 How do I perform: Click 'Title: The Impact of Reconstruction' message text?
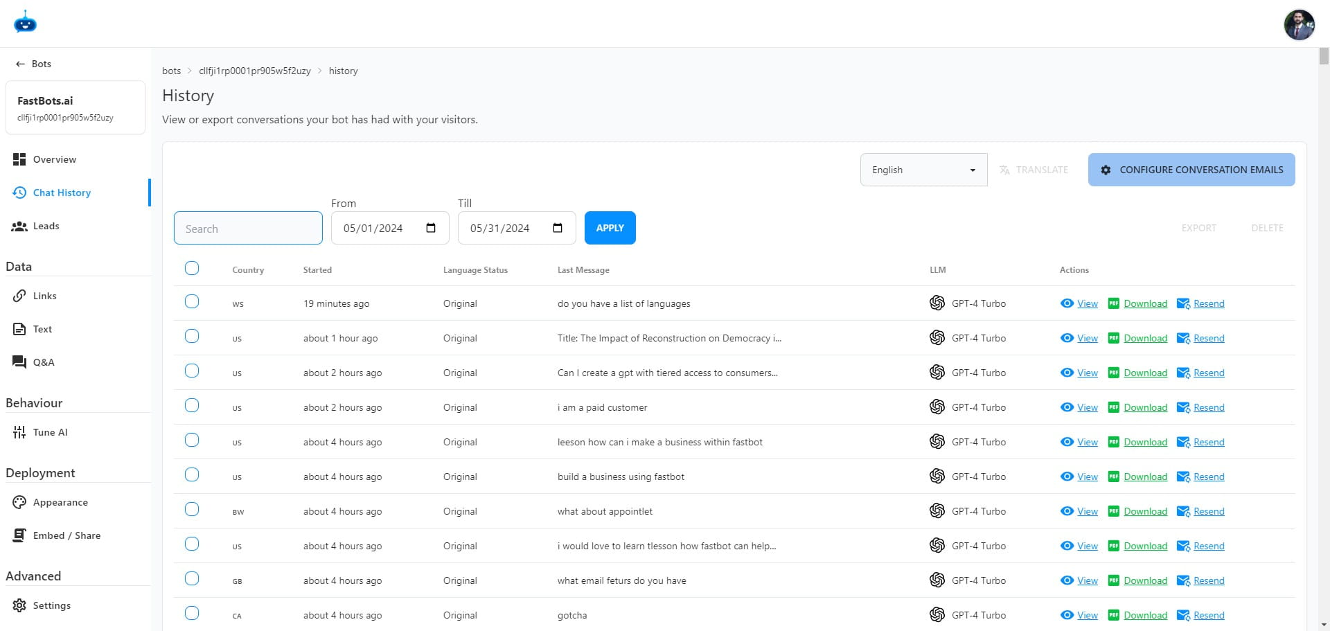[669, 338]
